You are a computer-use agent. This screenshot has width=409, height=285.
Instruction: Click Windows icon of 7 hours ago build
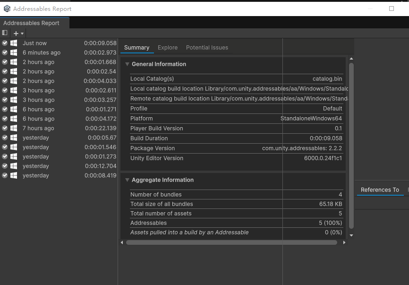[14, 128]
